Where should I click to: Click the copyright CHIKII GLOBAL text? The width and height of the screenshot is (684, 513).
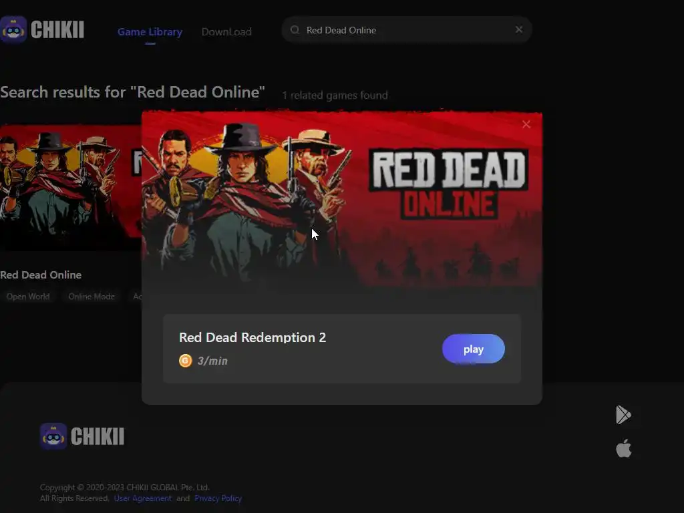coord(124,487)
